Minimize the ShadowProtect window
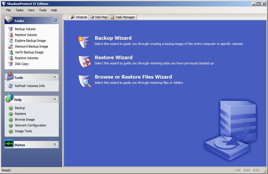268x174 pixels. 254,3
